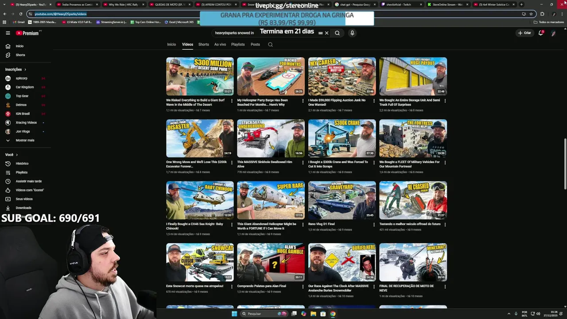Open Posts channel tab
567x319 pixels.
point(255,44)
